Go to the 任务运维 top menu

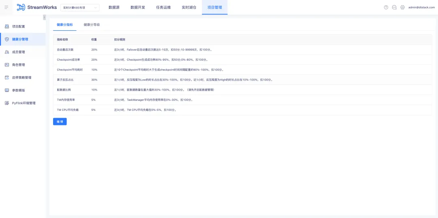coord(163,8)
